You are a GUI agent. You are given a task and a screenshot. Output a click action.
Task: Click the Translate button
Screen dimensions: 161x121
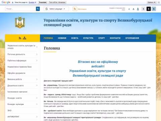[43, 2]
